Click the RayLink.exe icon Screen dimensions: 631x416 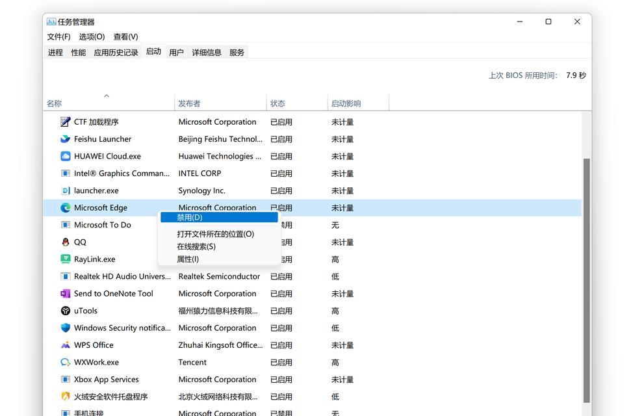click(x=65, y=259)
